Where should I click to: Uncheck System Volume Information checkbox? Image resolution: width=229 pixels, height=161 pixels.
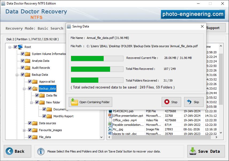pos(22,54)
